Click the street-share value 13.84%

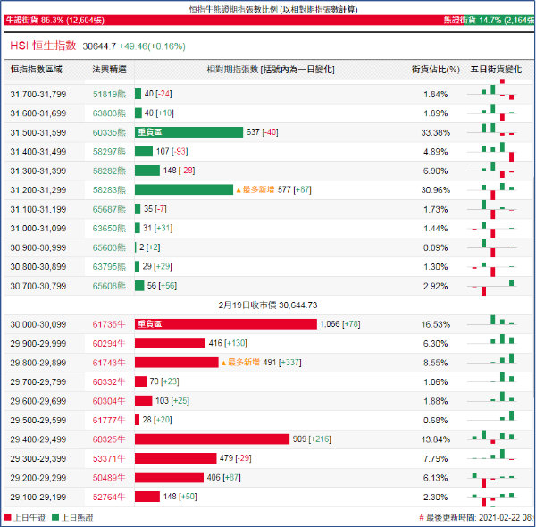point(436,439)
